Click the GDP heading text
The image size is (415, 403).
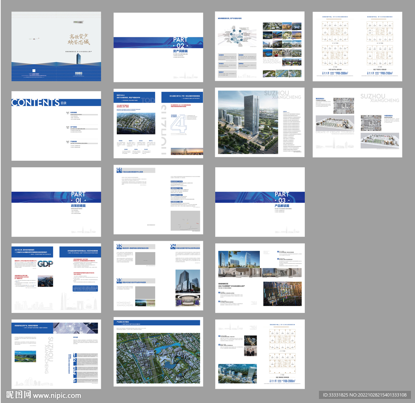(45, 264)
